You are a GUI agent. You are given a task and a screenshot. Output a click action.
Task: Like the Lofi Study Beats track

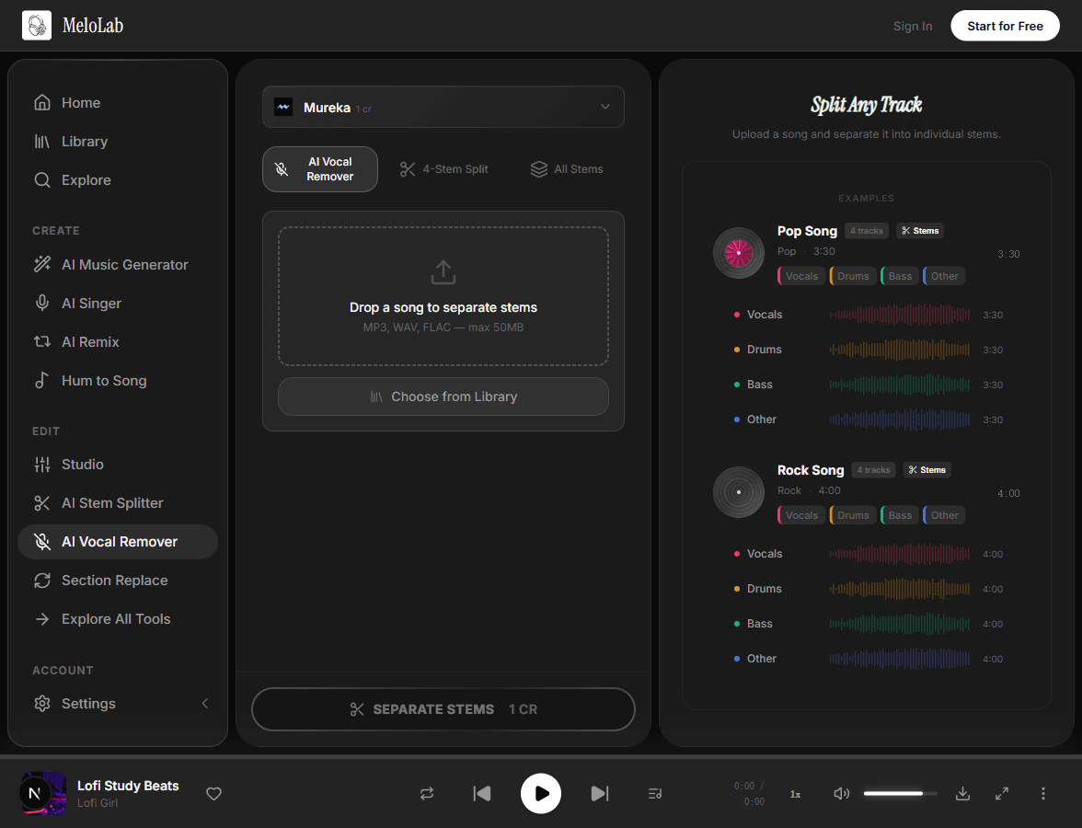coord(213,793)
